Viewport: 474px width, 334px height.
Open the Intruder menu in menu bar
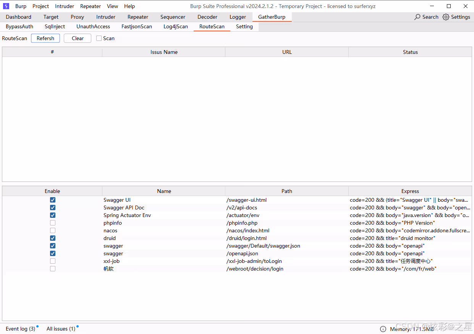(65, 6)
